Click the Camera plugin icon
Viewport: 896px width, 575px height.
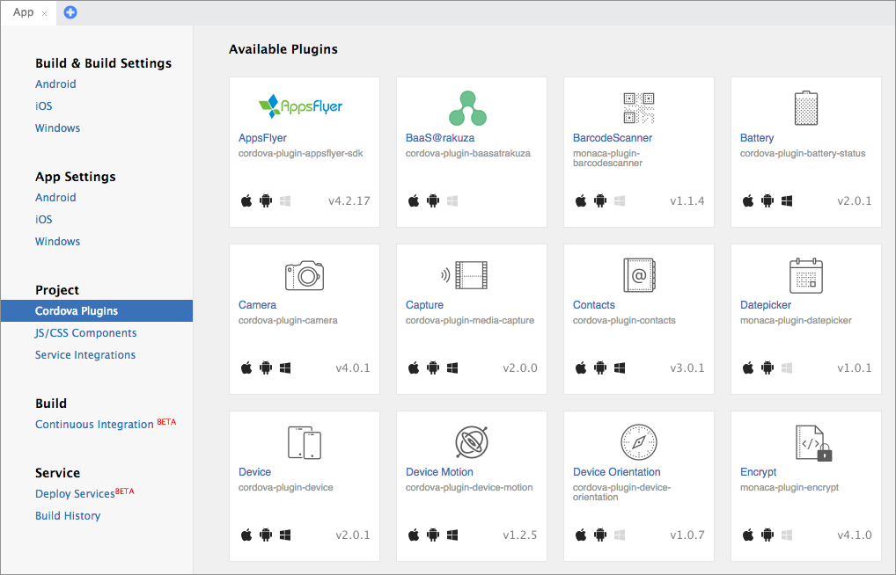304,275
